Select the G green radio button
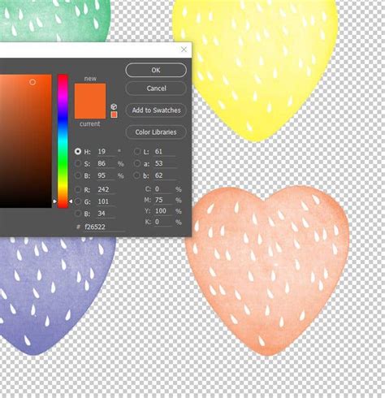 pos(78,201)
